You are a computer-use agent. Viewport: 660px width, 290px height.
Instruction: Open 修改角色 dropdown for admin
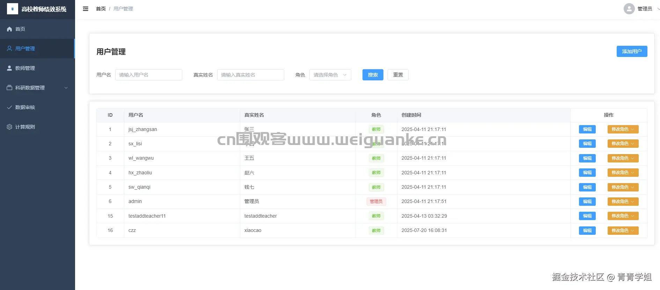(623, 202)
